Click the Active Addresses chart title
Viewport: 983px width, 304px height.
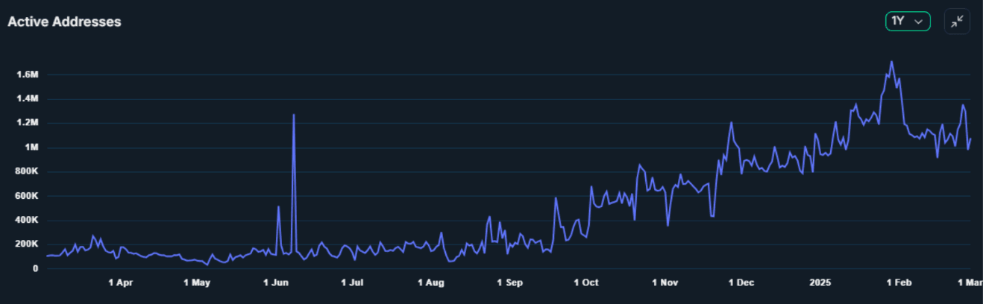pyautogui.click(x=64, y=22)
